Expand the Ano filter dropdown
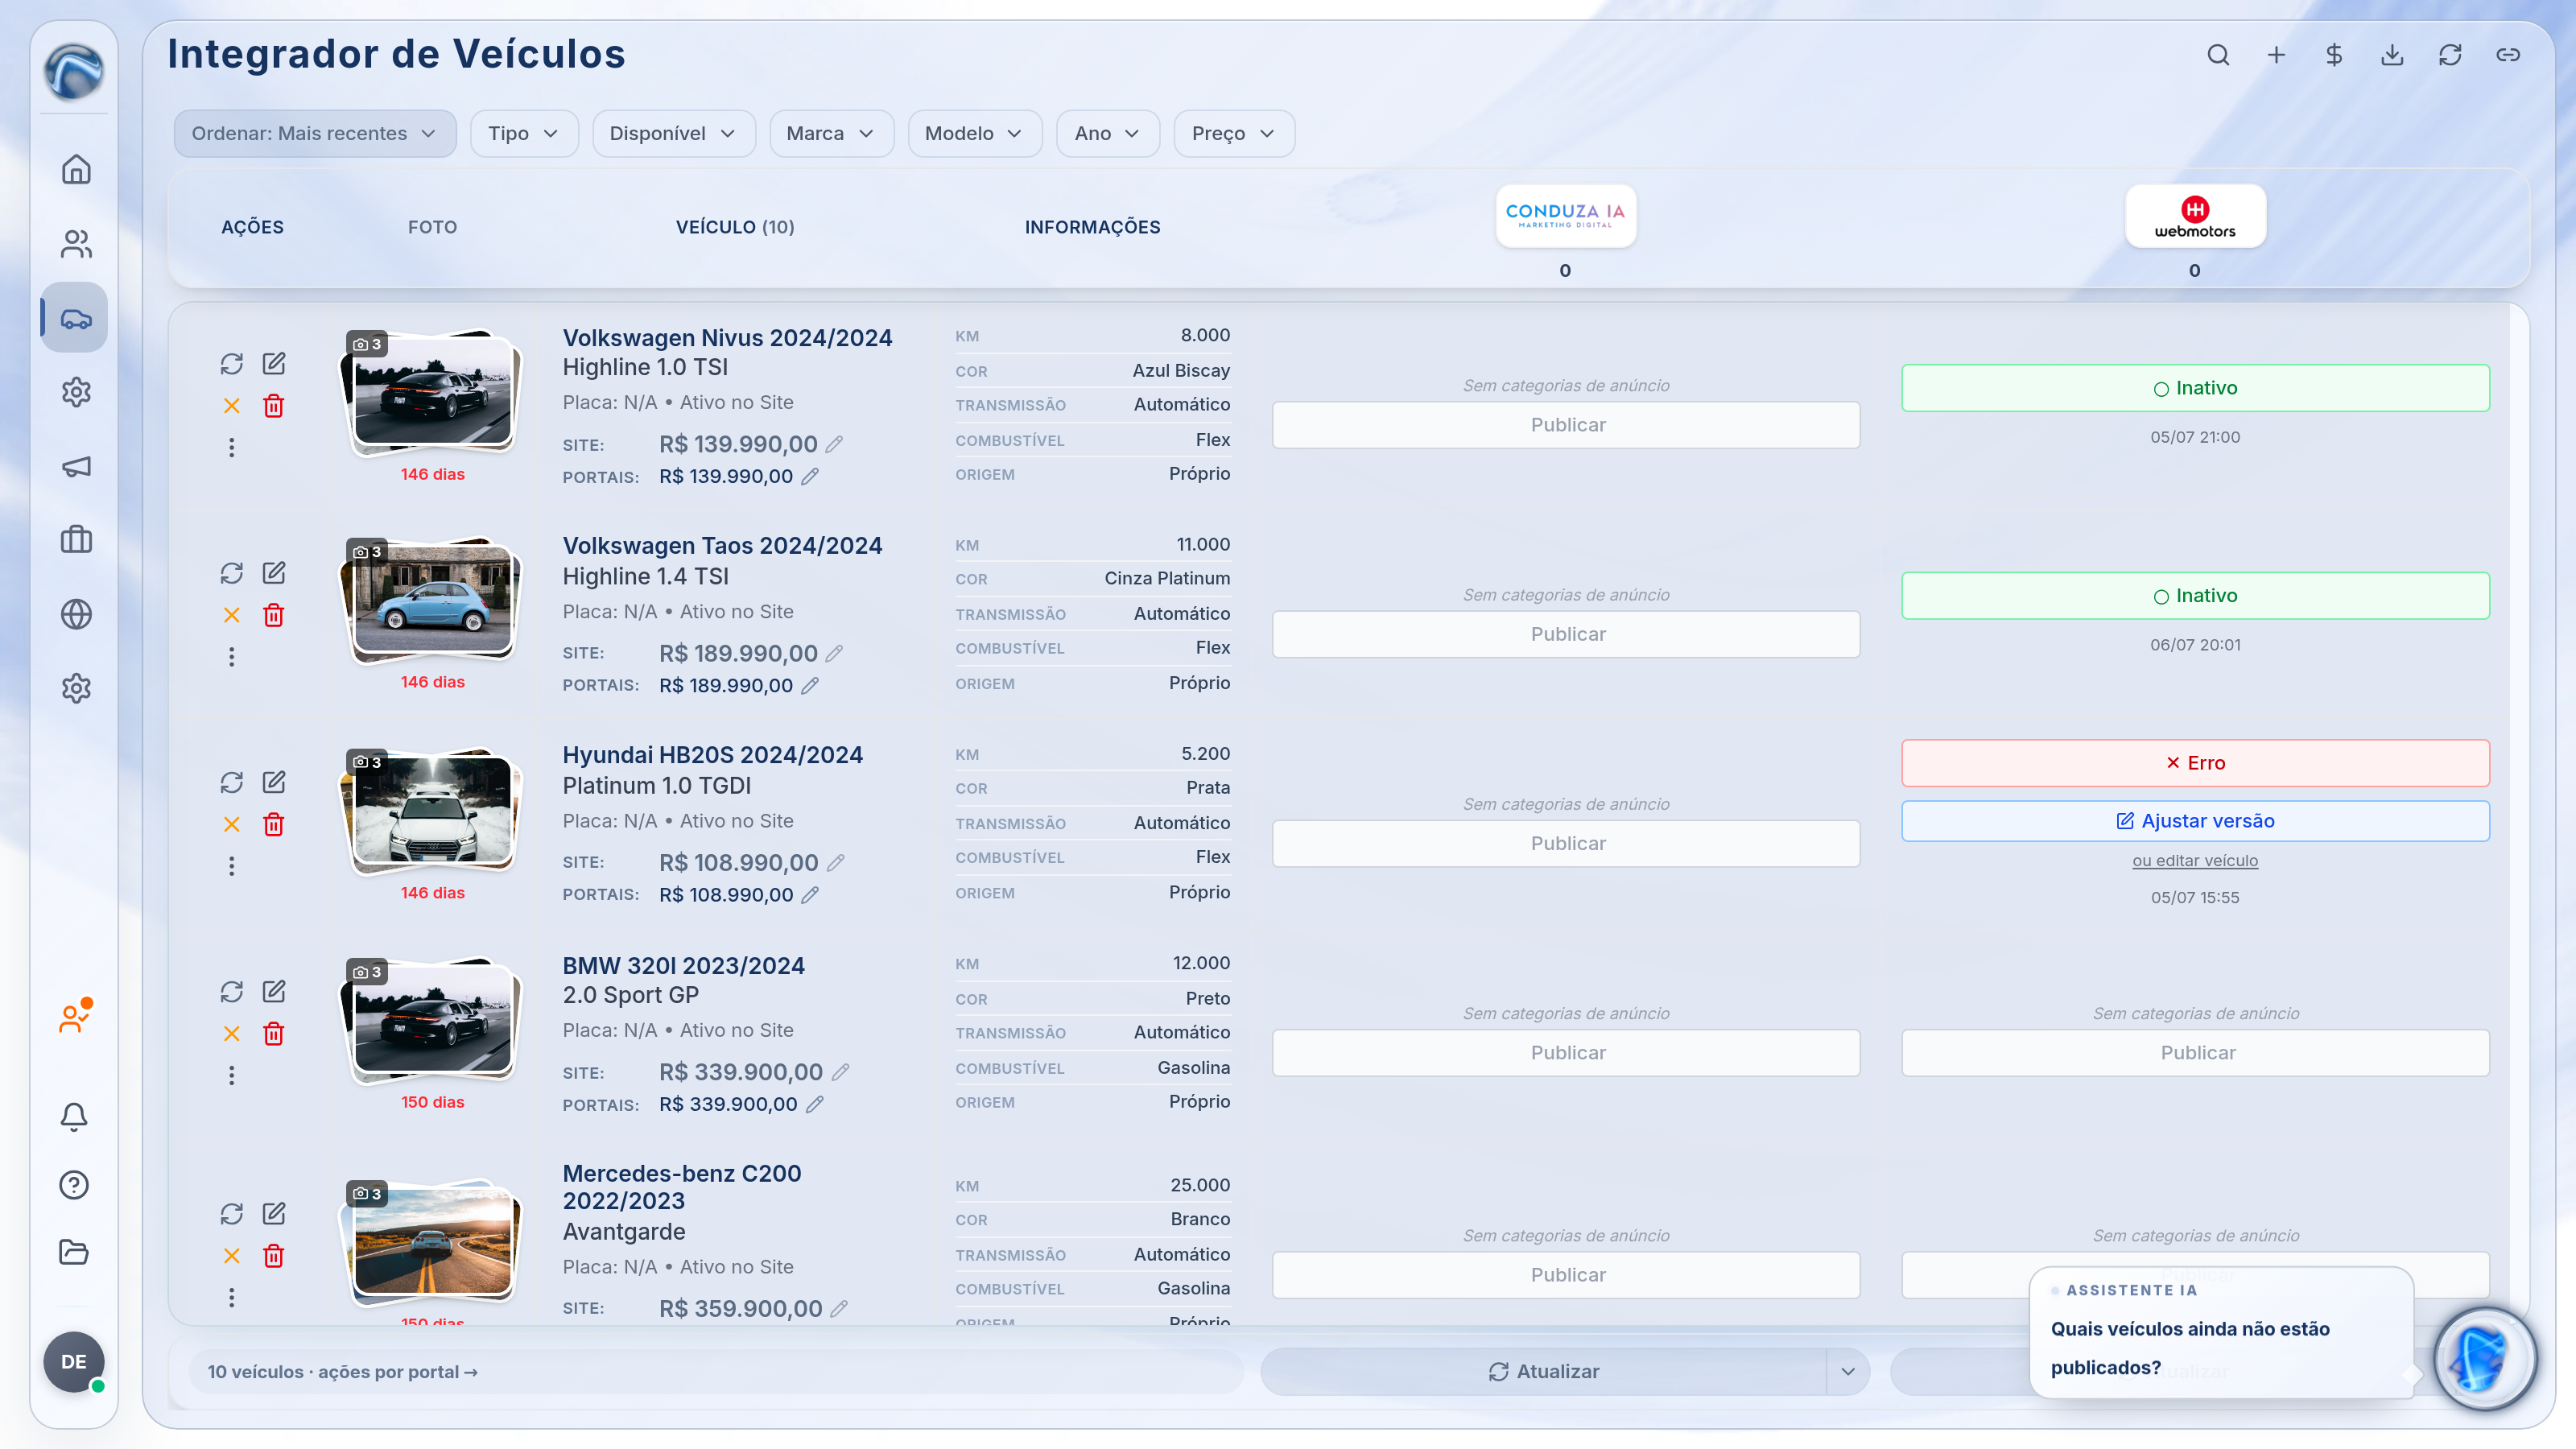Screen dimensions: 2576x1449 pos(1108,134)
